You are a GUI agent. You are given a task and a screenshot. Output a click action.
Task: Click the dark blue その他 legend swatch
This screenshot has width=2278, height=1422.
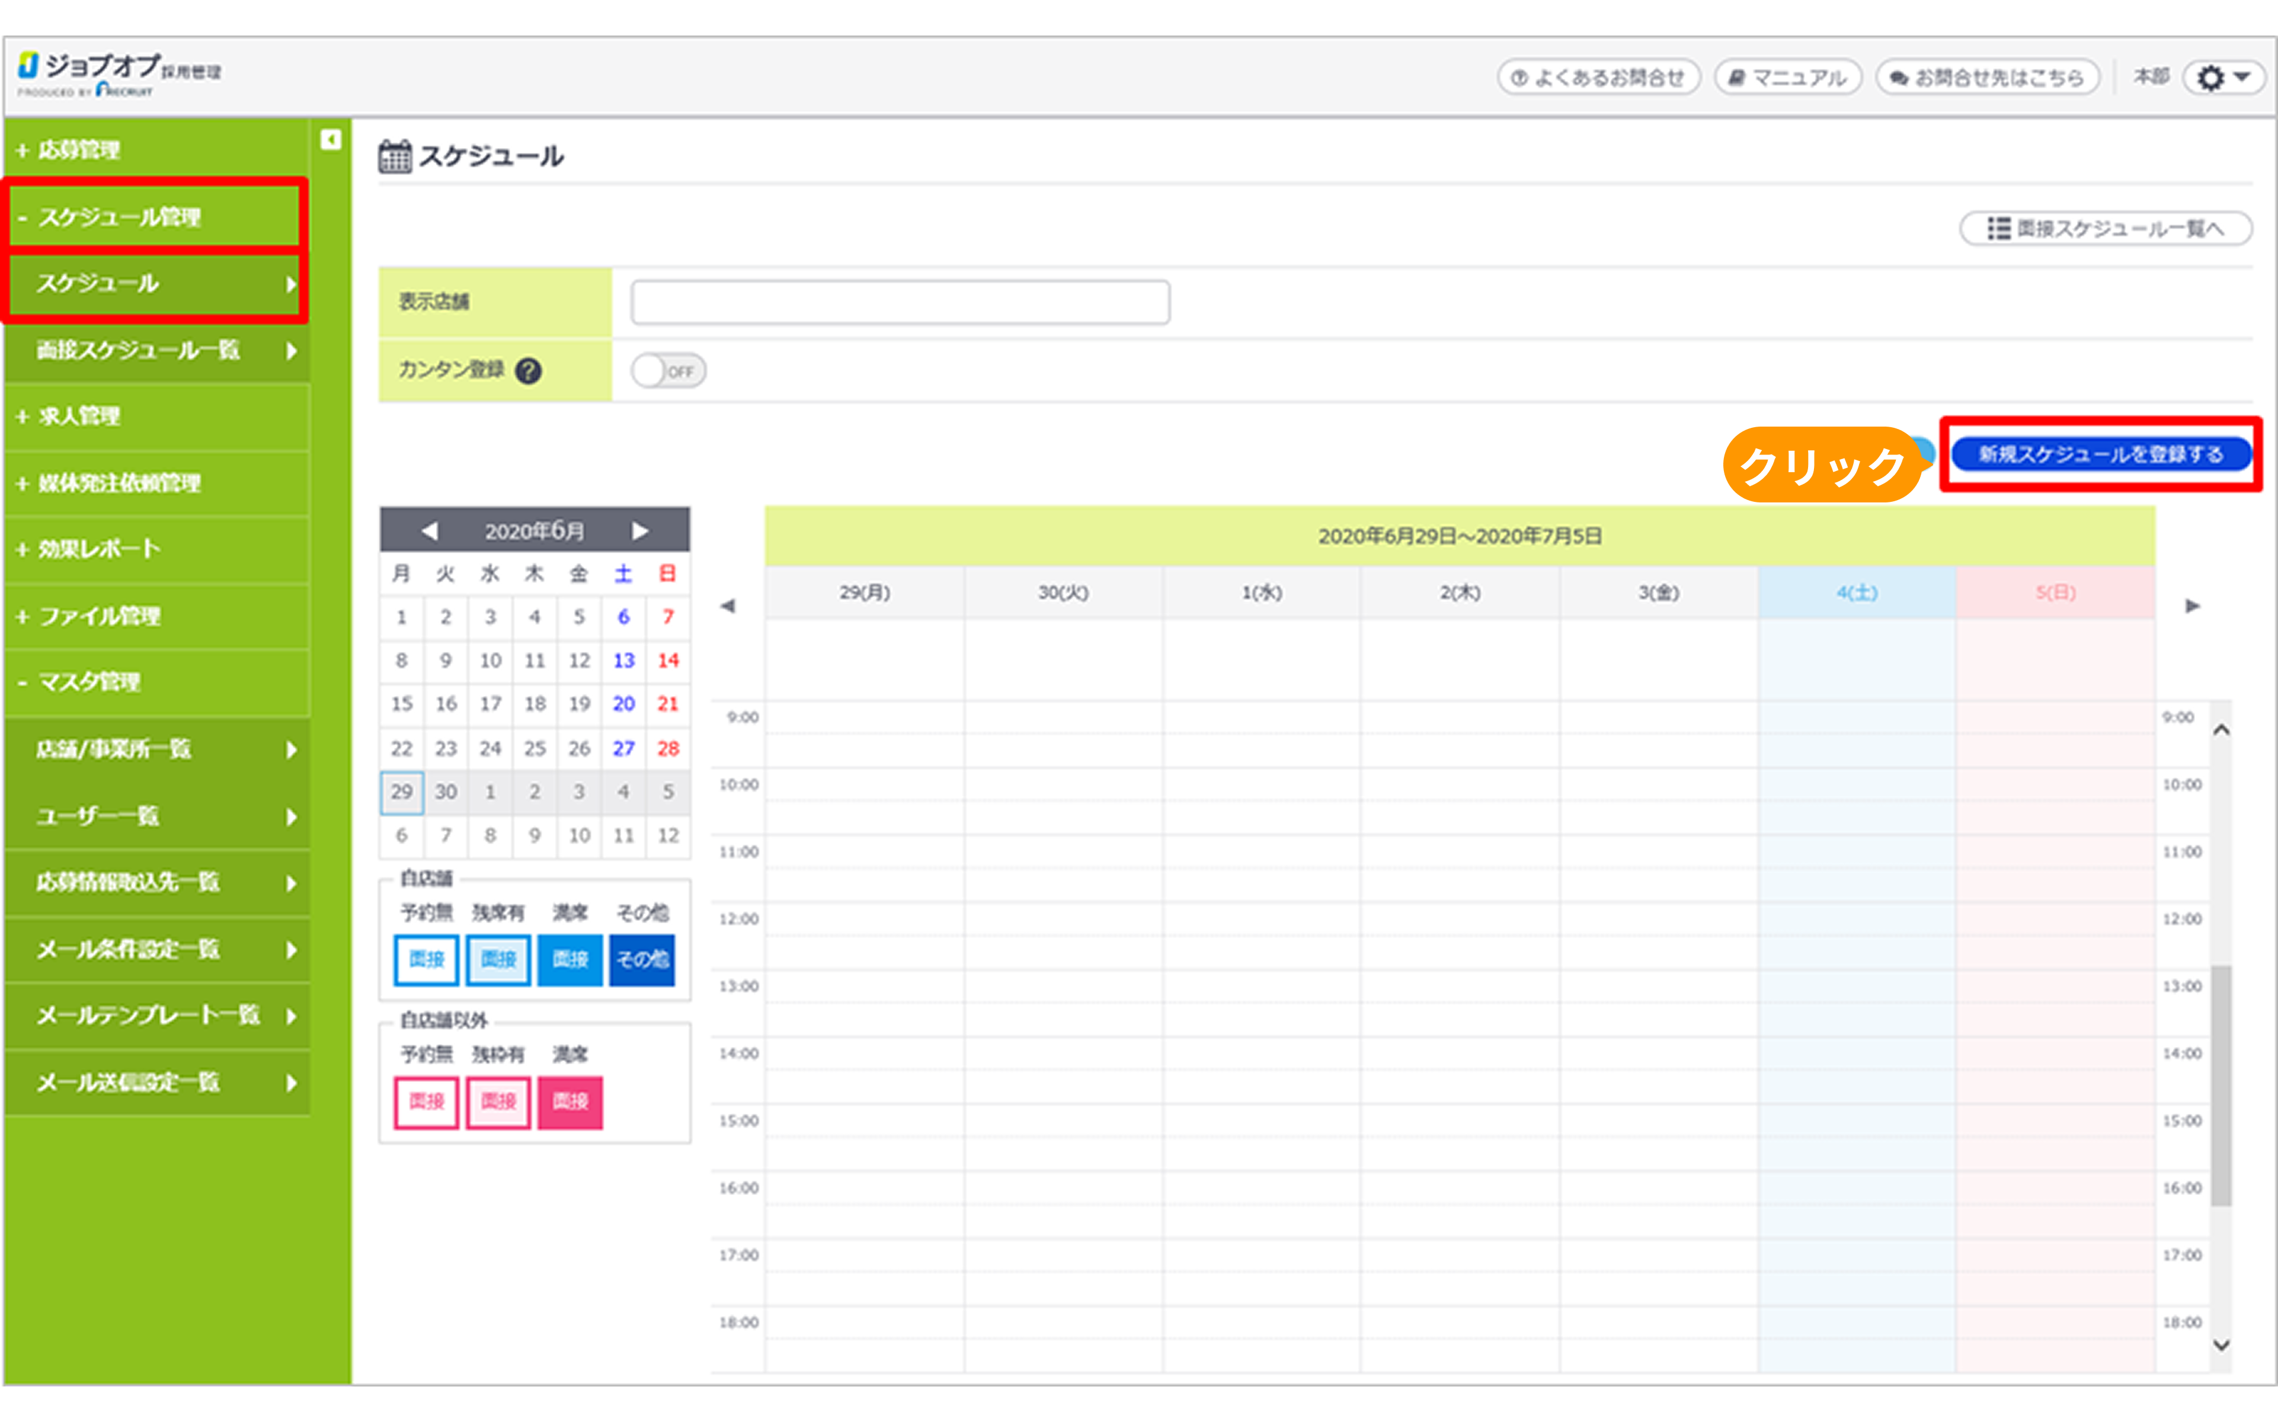(641, 959)
